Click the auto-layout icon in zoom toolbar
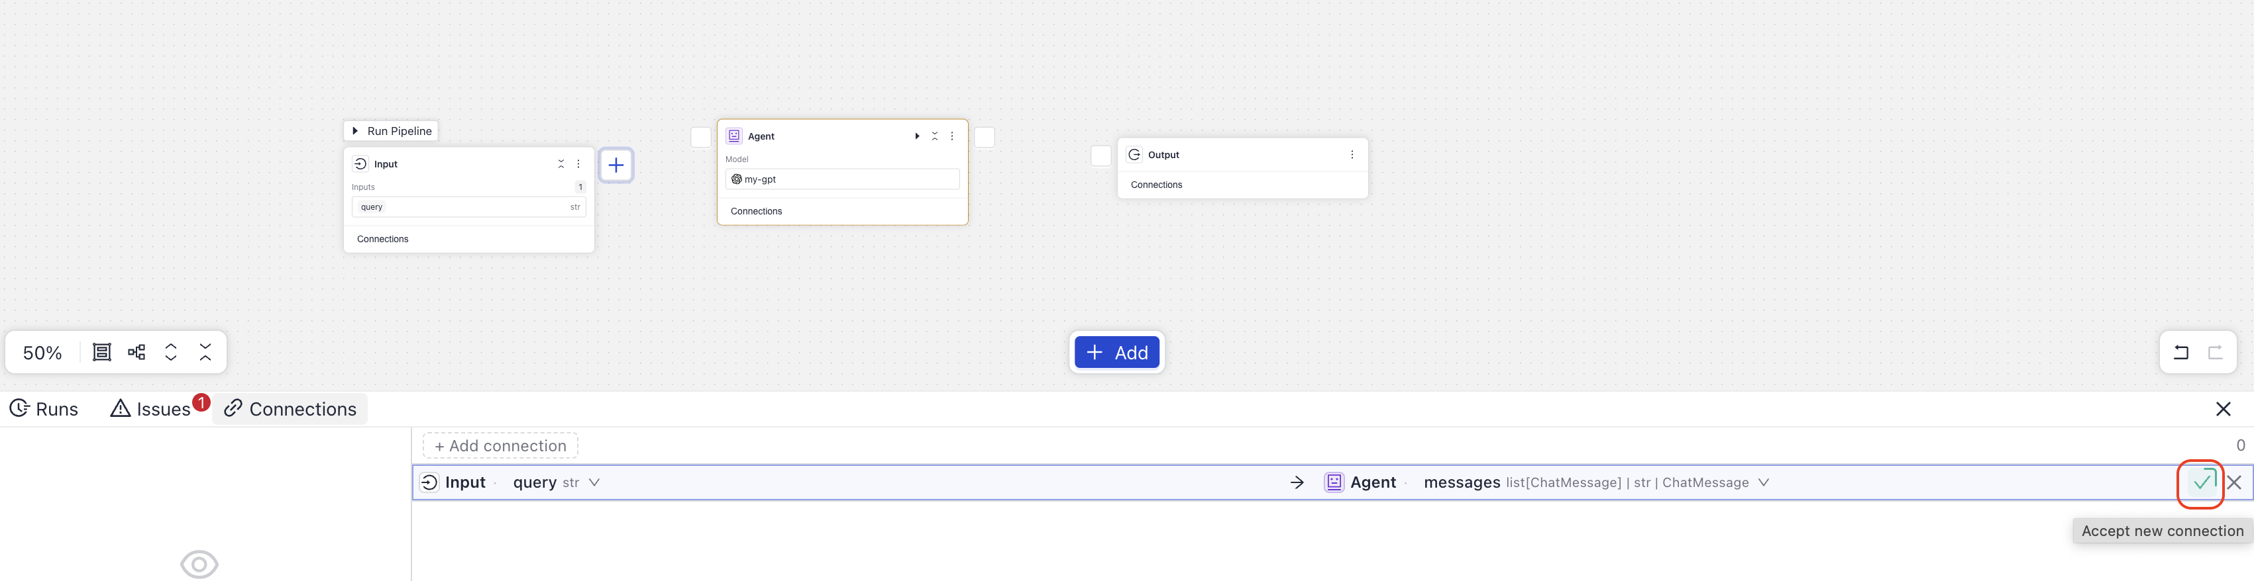This screenshot has height=581, width=2254. pyautogui.click(x=136, y=352)
